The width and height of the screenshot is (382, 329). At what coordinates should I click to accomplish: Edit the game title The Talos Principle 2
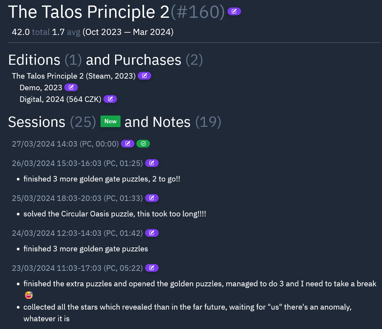click(234, 12)
